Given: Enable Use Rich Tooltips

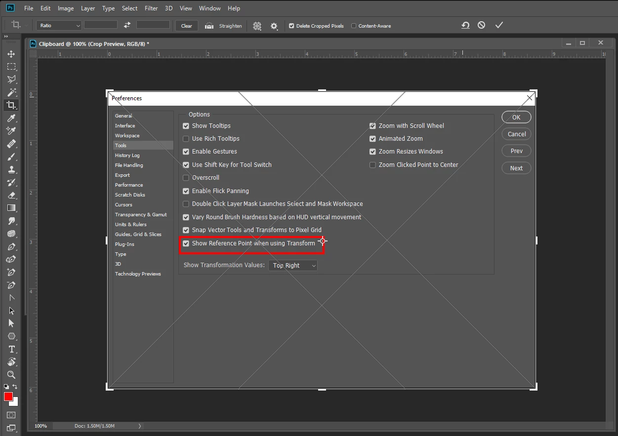Looking at the screenshot, I should click(186, 139).
